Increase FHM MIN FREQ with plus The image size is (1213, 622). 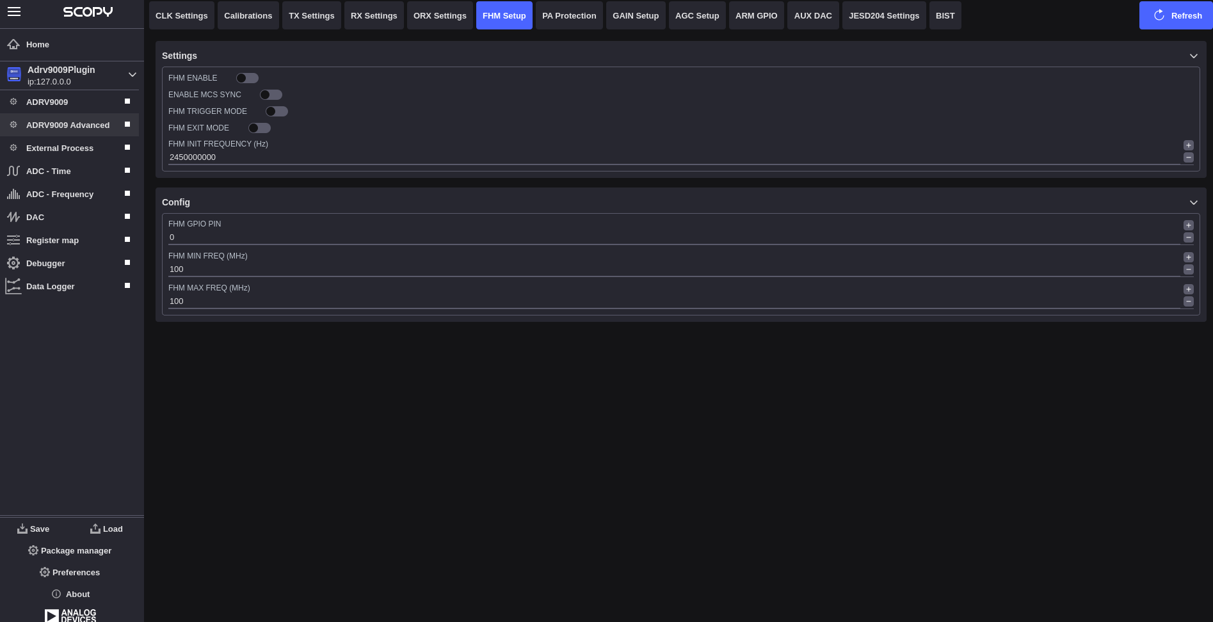point(1189,257)
